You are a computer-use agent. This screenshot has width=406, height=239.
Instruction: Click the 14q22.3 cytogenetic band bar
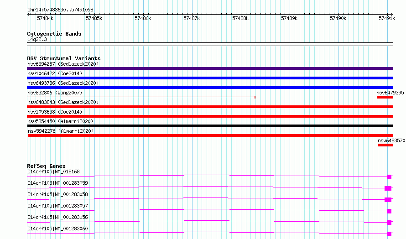(x=210, y=44)
